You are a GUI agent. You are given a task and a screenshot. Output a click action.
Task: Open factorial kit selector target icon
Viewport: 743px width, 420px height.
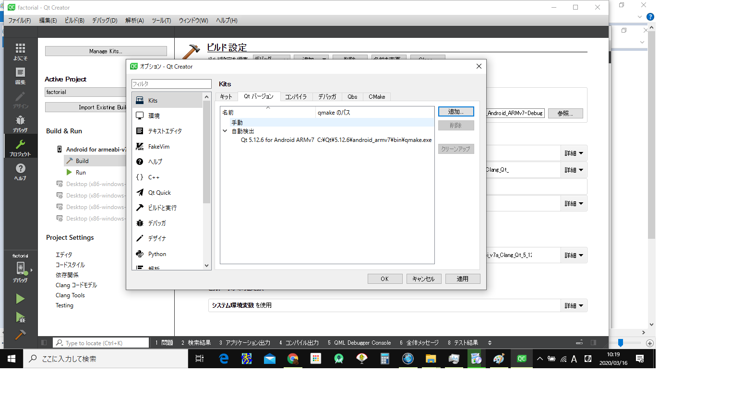(x=20, y=268)
